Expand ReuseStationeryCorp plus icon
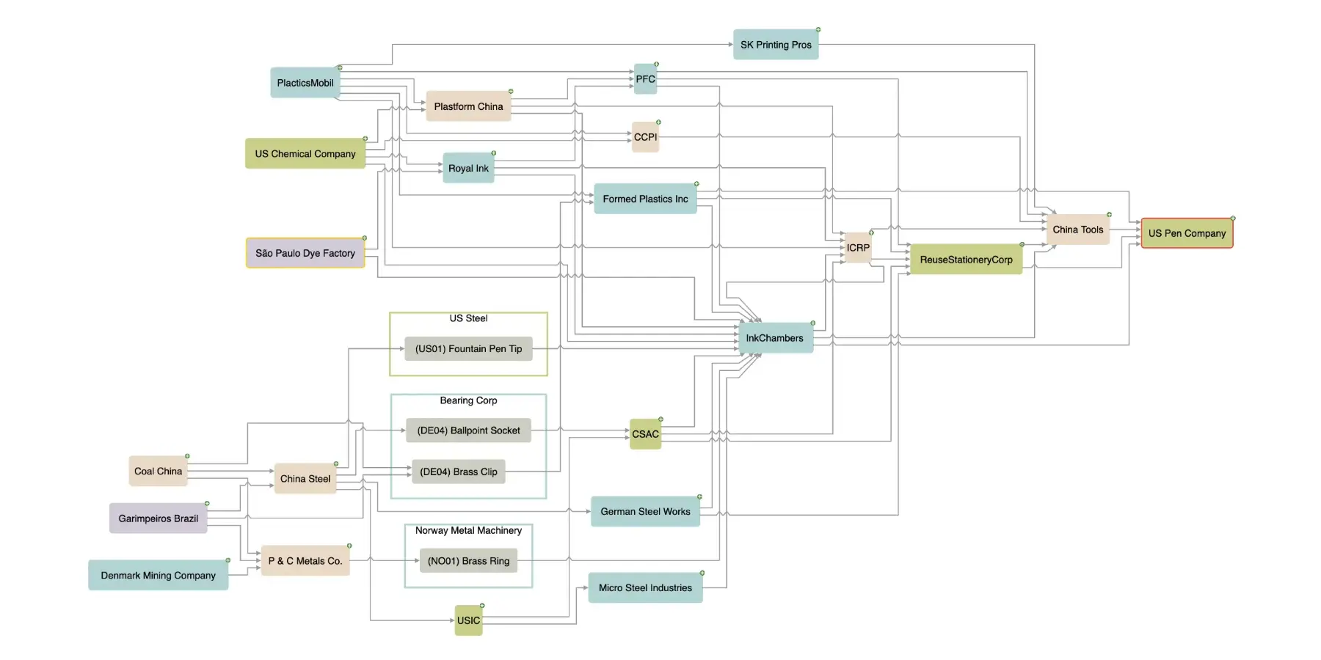 [x=1022, y=245]
